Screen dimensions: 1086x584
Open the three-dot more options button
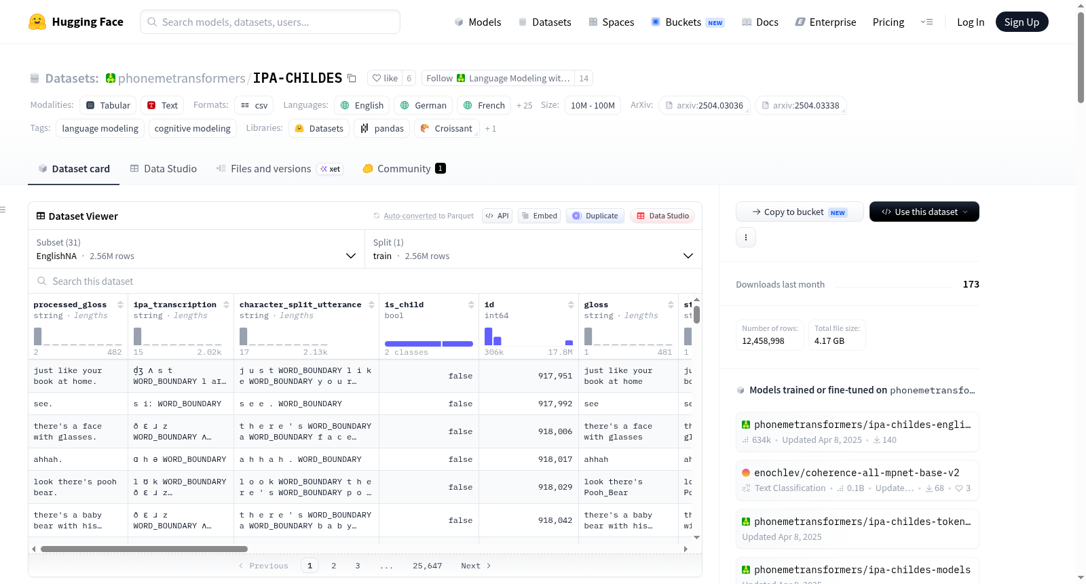[x=746, y=237]
